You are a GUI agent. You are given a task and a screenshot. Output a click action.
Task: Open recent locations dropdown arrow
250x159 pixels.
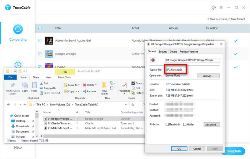20,105
